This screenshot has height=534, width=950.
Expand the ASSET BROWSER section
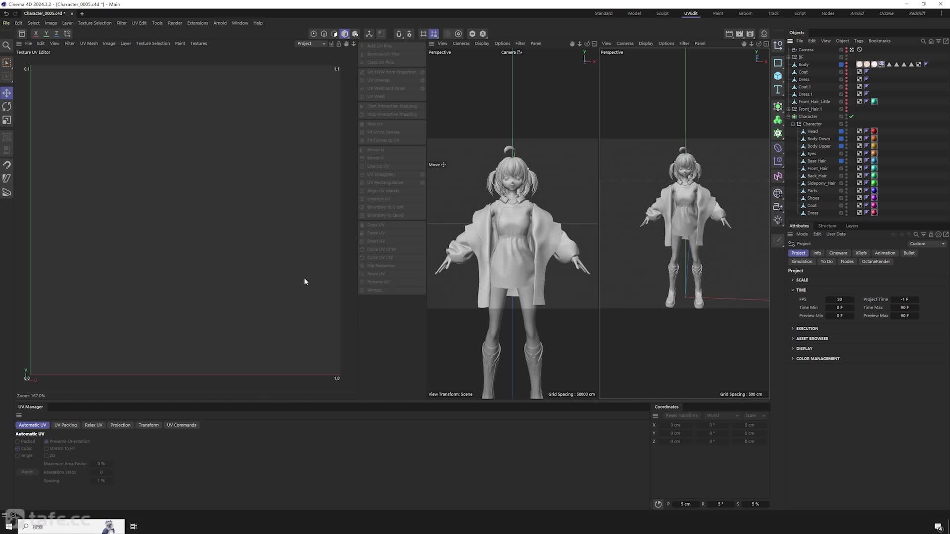tap(793, 339)
